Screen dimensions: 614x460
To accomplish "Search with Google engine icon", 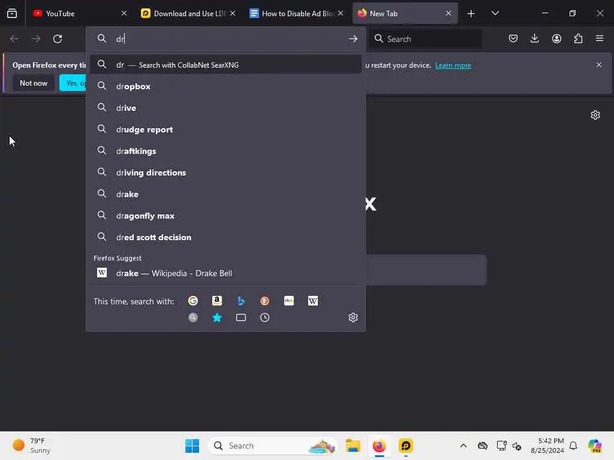I will pyautogui.click(x=192, y=301).
